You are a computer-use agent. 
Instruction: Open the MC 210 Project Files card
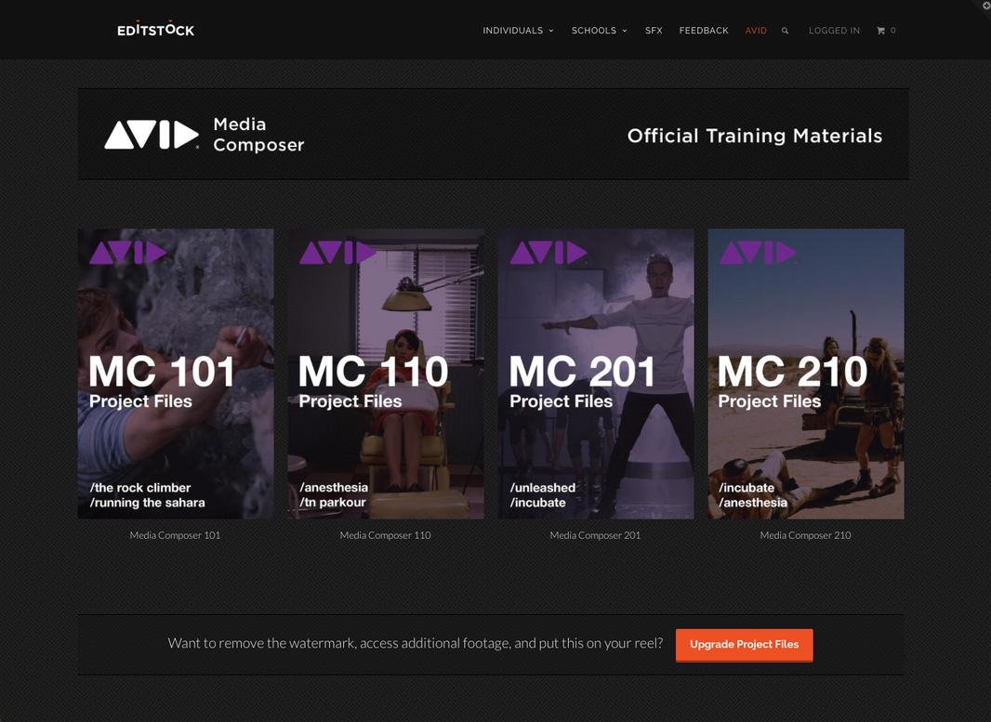(806, 374)
